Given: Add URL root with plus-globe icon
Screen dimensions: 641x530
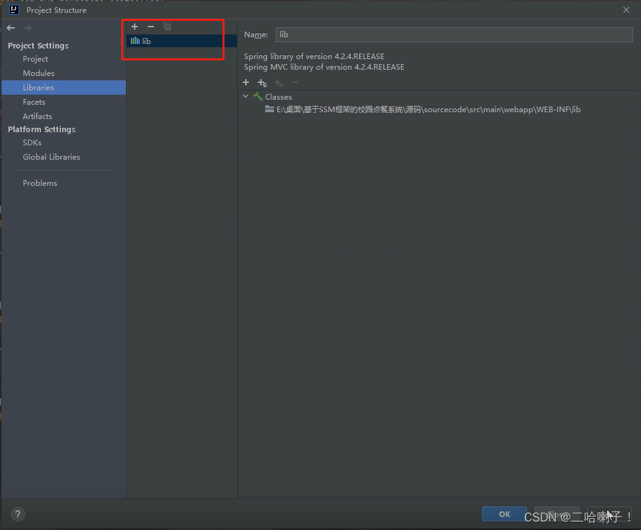Looking at the screenshot, I should (263, 83).
